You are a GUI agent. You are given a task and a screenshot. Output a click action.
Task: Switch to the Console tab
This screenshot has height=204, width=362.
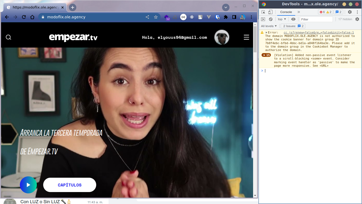point(286,12)
